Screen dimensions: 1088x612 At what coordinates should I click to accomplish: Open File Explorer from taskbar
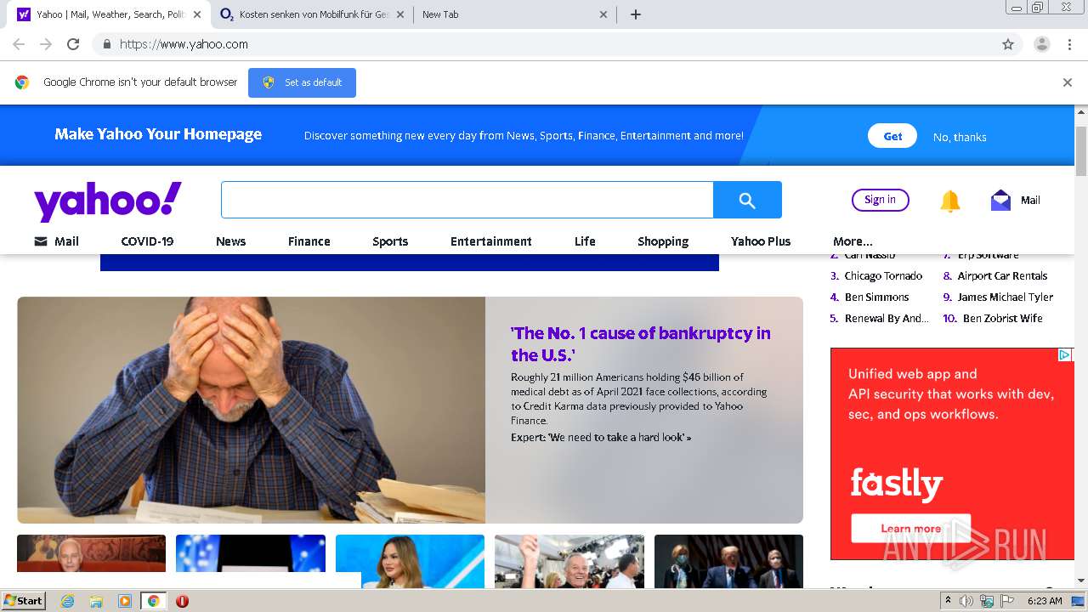(x=96, y=601)
